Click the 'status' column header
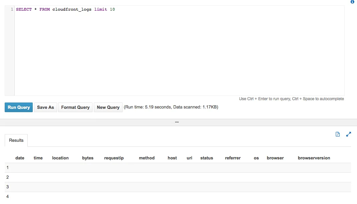This screenshot has height=204, width=357. [206, 158]
